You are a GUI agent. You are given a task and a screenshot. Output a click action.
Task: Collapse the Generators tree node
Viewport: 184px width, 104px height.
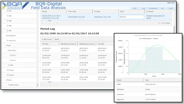click(7, 51)
